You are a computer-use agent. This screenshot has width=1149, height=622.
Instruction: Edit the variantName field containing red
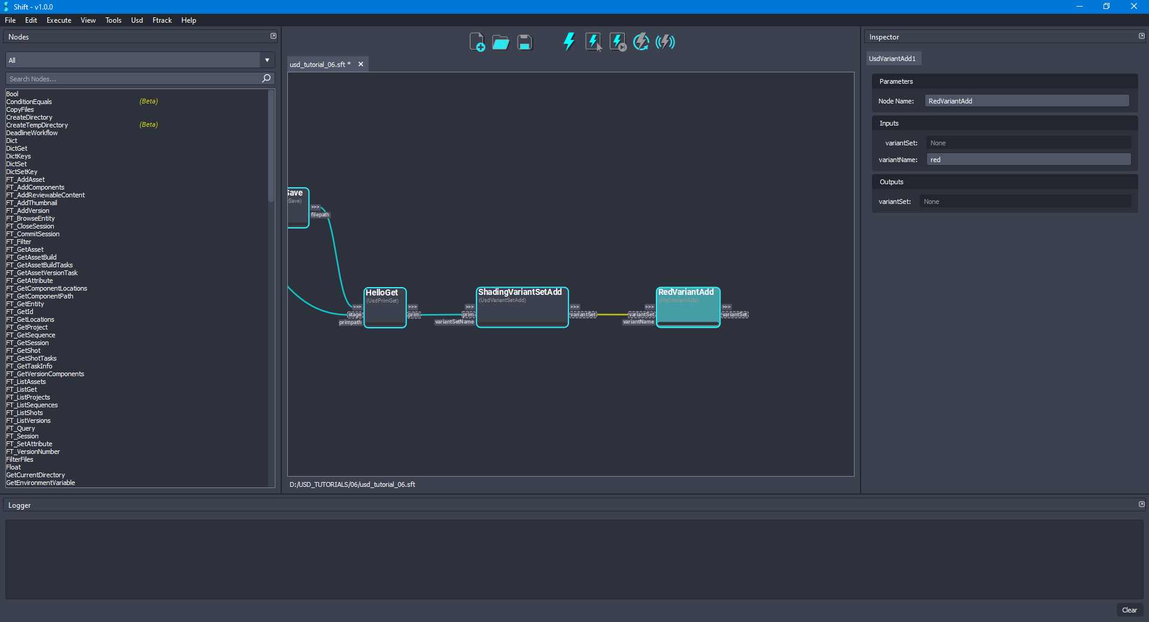coord(1028,159)
